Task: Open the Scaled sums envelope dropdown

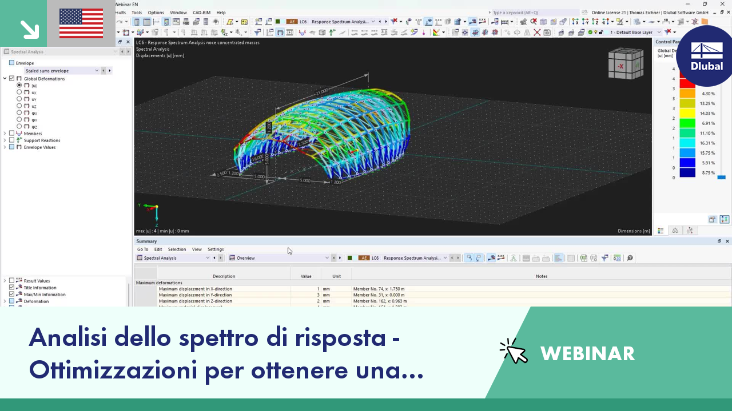Action: [x=96, y=70]
